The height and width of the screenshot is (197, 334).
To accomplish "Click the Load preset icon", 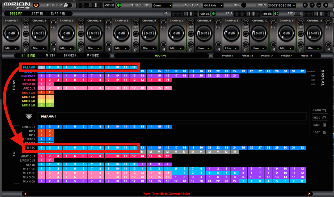I will [x=324, y=132].
